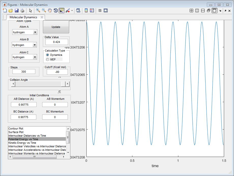234x176 pixels.
Task: Insert a colorbar from the toolbar
Action: (x=86, y=10)
